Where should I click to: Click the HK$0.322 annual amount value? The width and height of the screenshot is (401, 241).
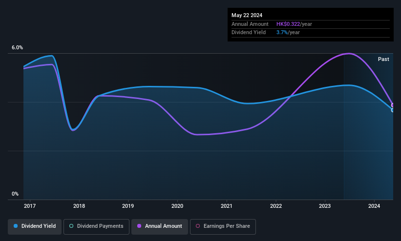288,24
